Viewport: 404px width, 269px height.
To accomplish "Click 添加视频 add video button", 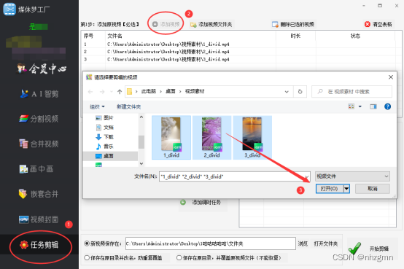I will [166, 24].
